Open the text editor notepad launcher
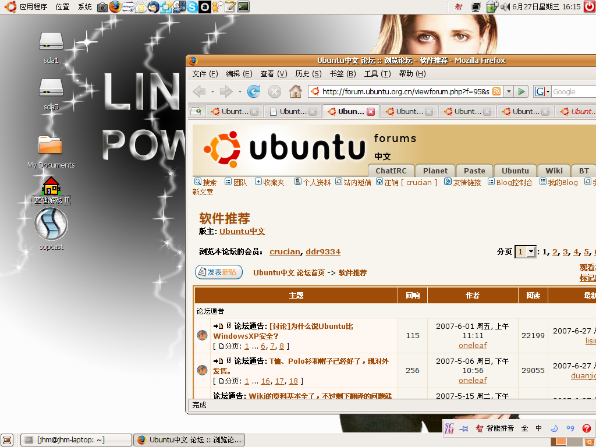The height and width of the screenshot is (447, 596). 230,7
